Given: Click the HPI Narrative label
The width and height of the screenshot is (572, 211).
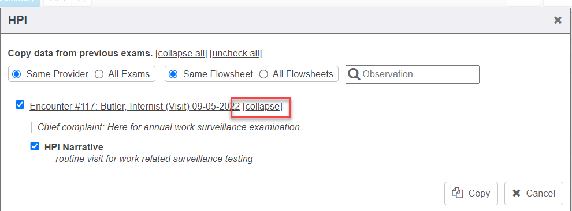Looking at the screenshot, I should (x=74, y=147).
